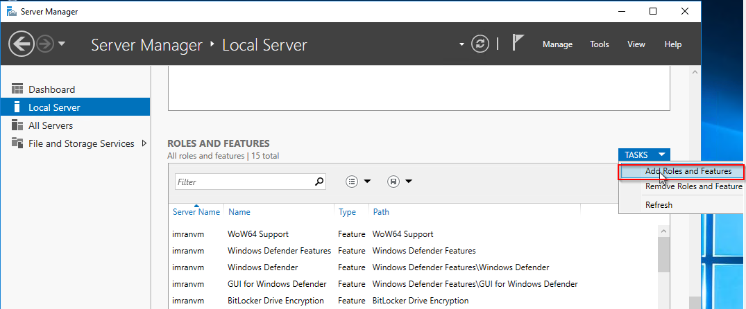Open the save query dropdown
746x309 pixels.
tap(400, 182)
